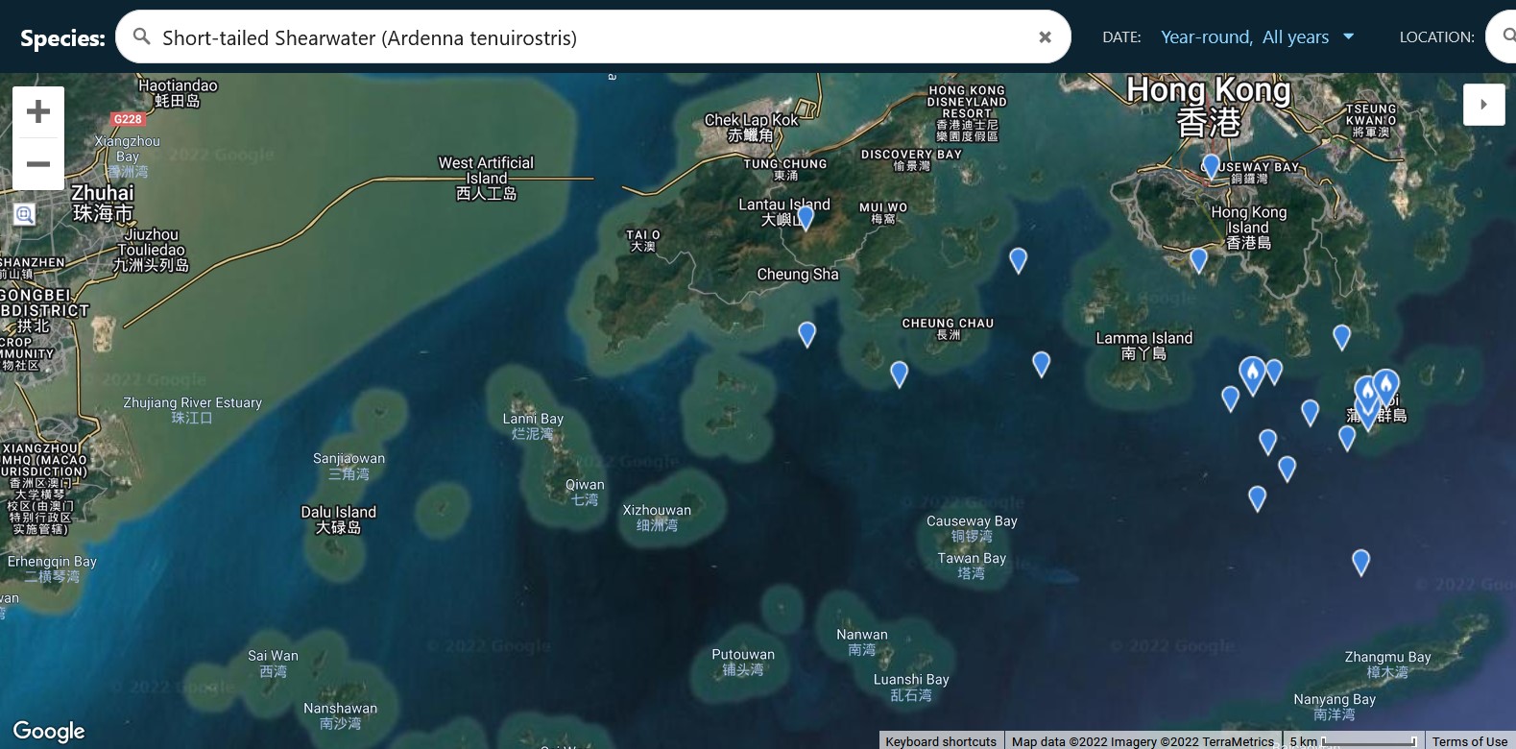1516x749 pixels.
Task: Select the southernmost marker above Zhangmu Bay
Action: (1360, 561)
